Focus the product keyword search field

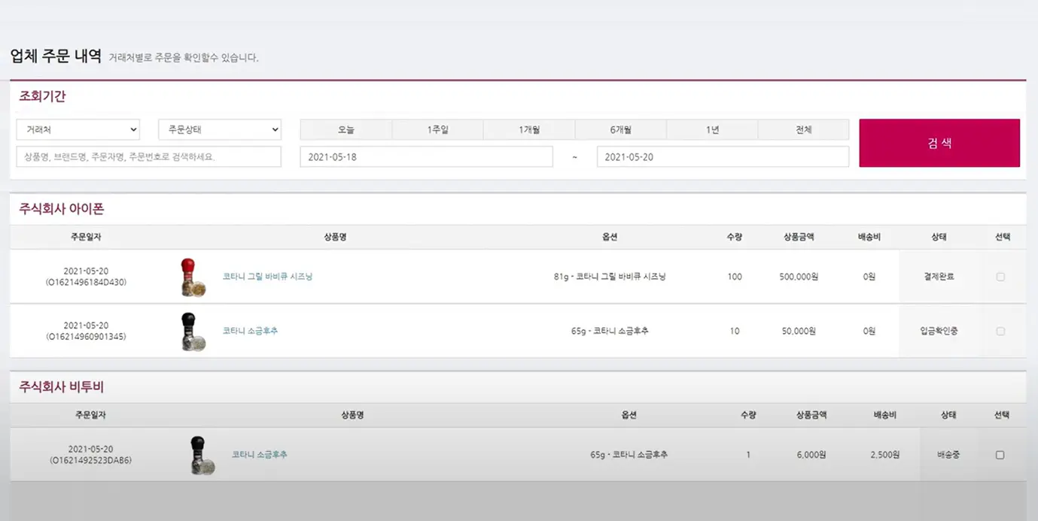[x=148, y=157]
